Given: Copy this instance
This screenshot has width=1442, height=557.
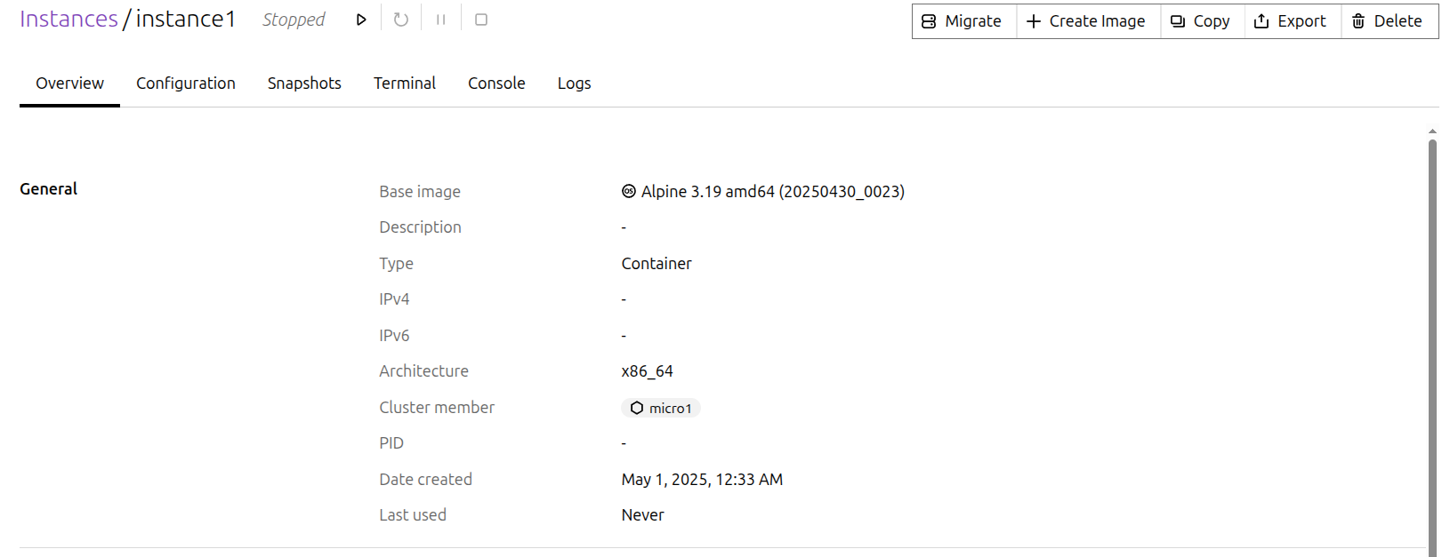Looking at the screenshot, I should (1201, 21).
